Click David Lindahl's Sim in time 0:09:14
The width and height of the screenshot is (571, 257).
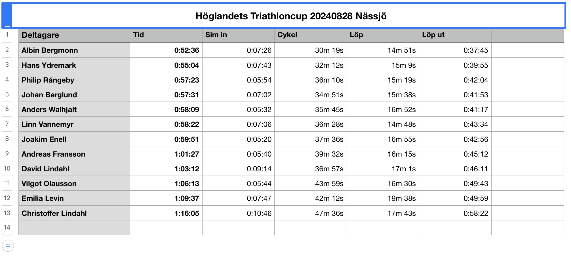click(x=259, y=169)
